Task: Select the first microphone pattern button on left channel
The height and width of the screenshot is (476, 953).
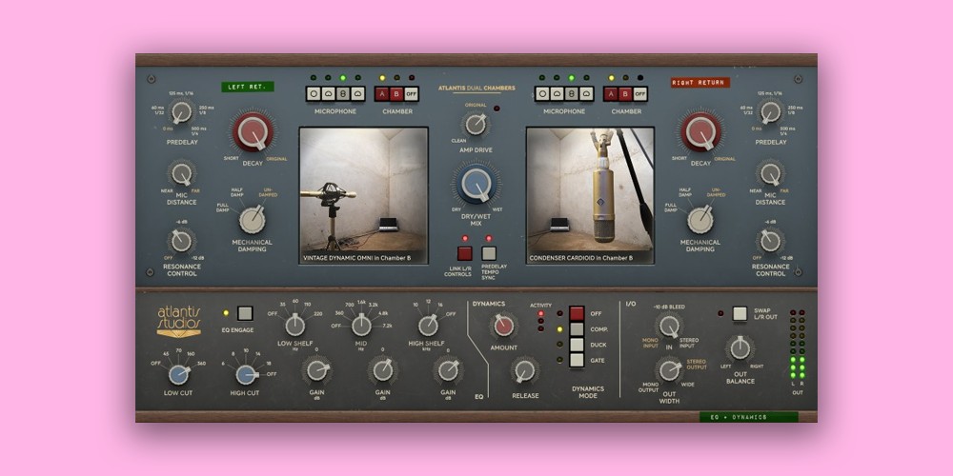Action: 314,93
